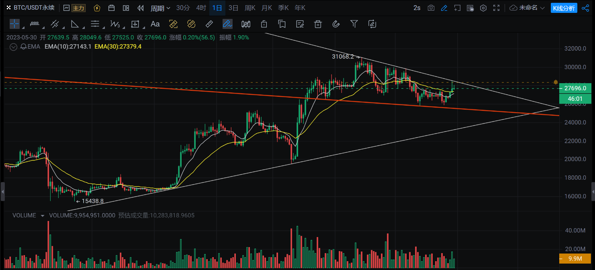Click the K线分析 button
595x270 pixels.
click(x=564, y=8)
